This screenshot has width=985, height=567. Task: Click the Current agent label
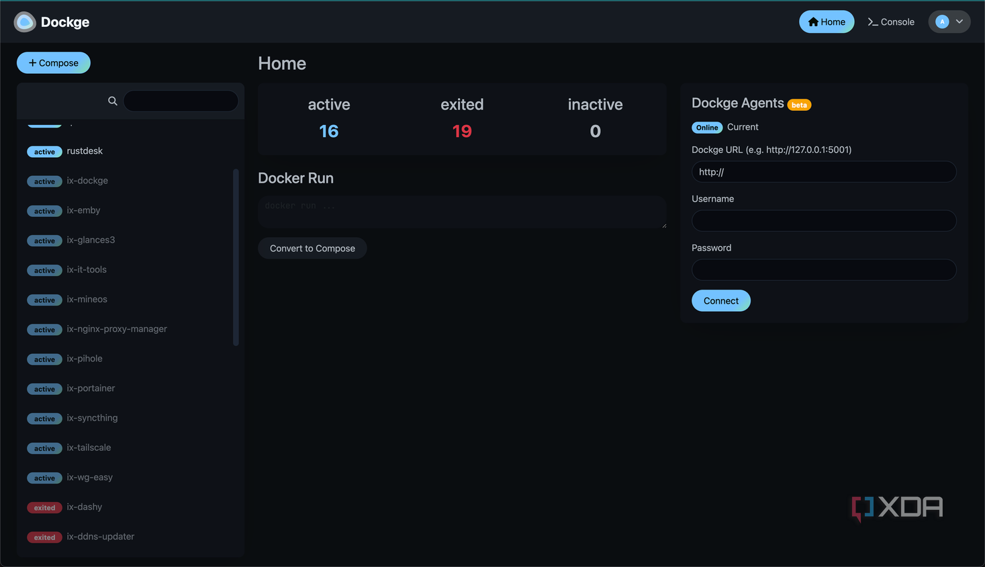[x=743, y=127]
